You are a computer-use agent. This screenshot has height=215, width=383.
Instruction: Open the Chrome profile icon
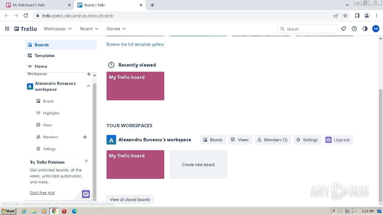tap(367, 16)
